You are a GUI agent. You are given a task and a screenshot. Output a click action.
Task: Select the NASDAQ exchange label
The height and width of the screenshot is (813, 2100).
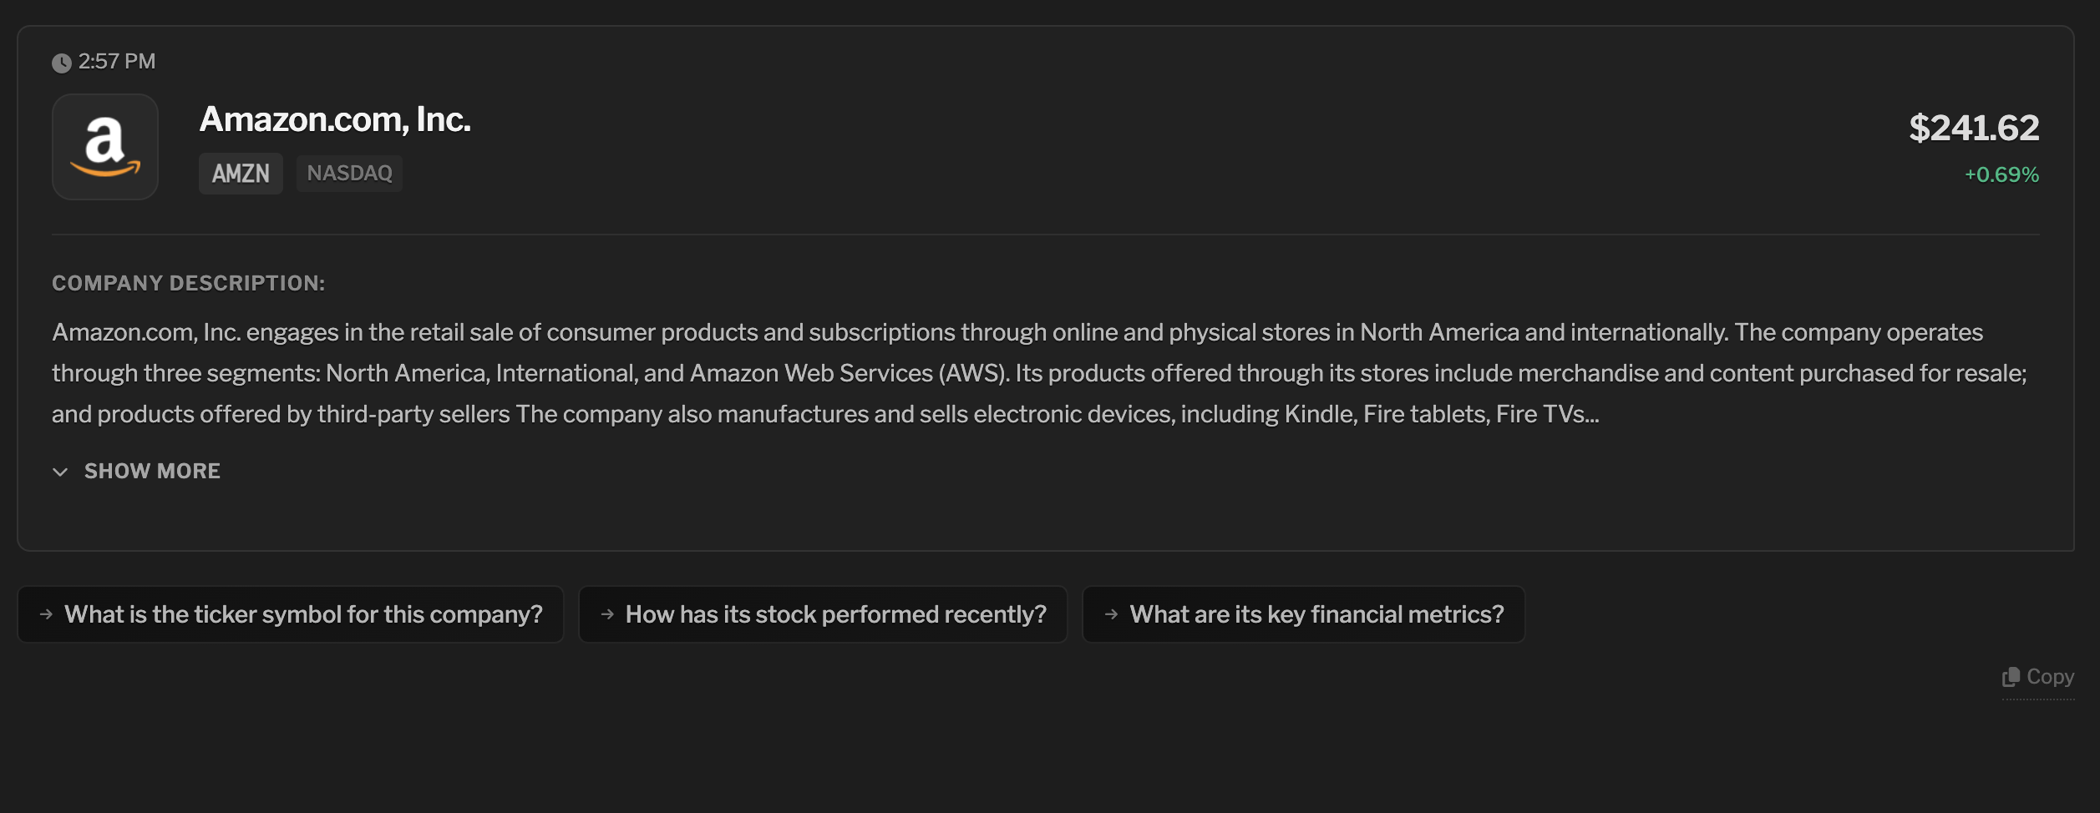pos(349,173)
